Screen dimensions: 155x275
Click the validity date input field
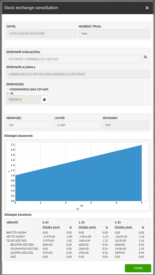[x=24, y=99]
